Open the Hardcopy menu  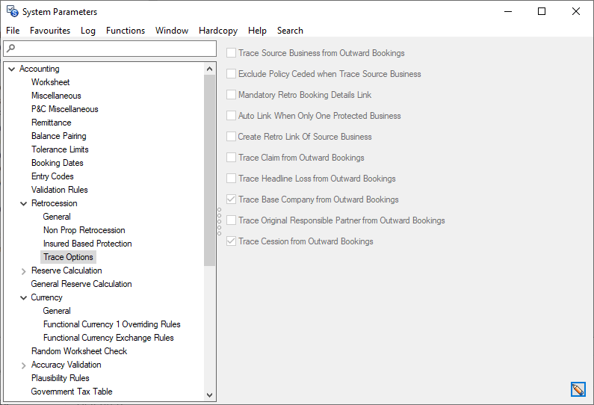tap(218, 31)
